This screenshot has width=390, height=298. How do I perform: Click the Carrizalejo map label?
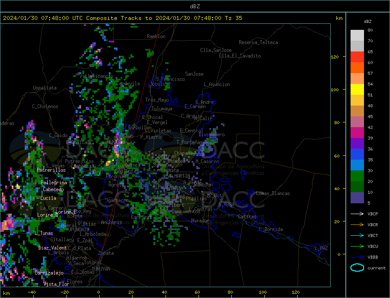49,273
